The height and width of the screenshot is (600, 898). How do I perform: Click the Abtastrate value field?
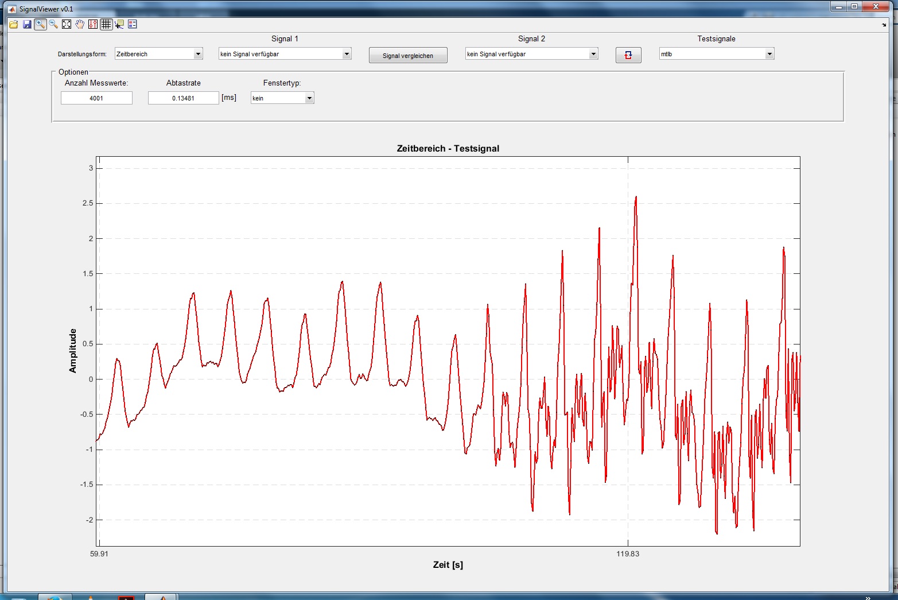pos(183,98)
